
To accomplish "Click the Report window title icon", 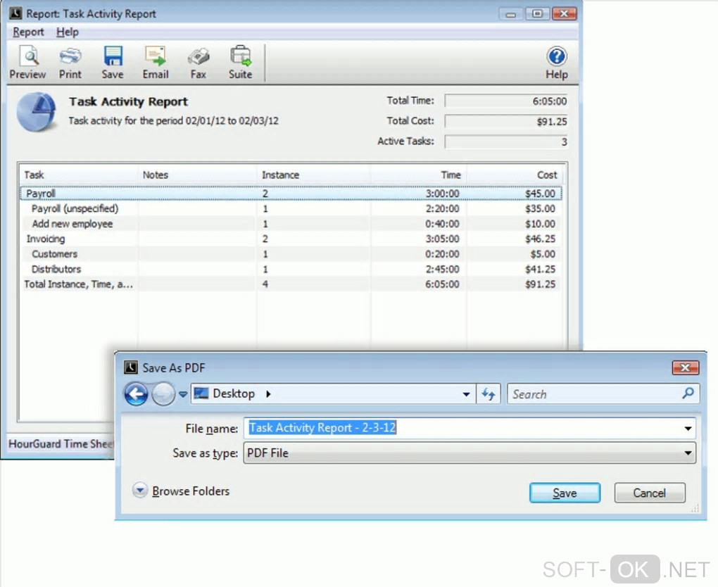I will 15,13.
